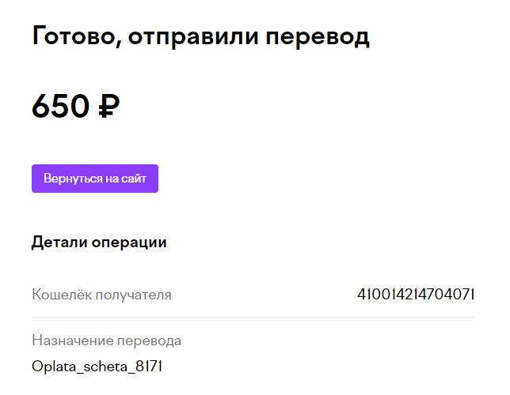Image resolution: width=510 pixels, height=395 pixels.
Task: Click the ruble currency symbol next to 650
Action: tap(109, 106)
